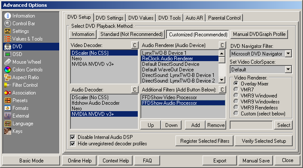Screen dimensions: 303x168
Task: Click the Mouse Wheel icon
Action: pos(8,62)
